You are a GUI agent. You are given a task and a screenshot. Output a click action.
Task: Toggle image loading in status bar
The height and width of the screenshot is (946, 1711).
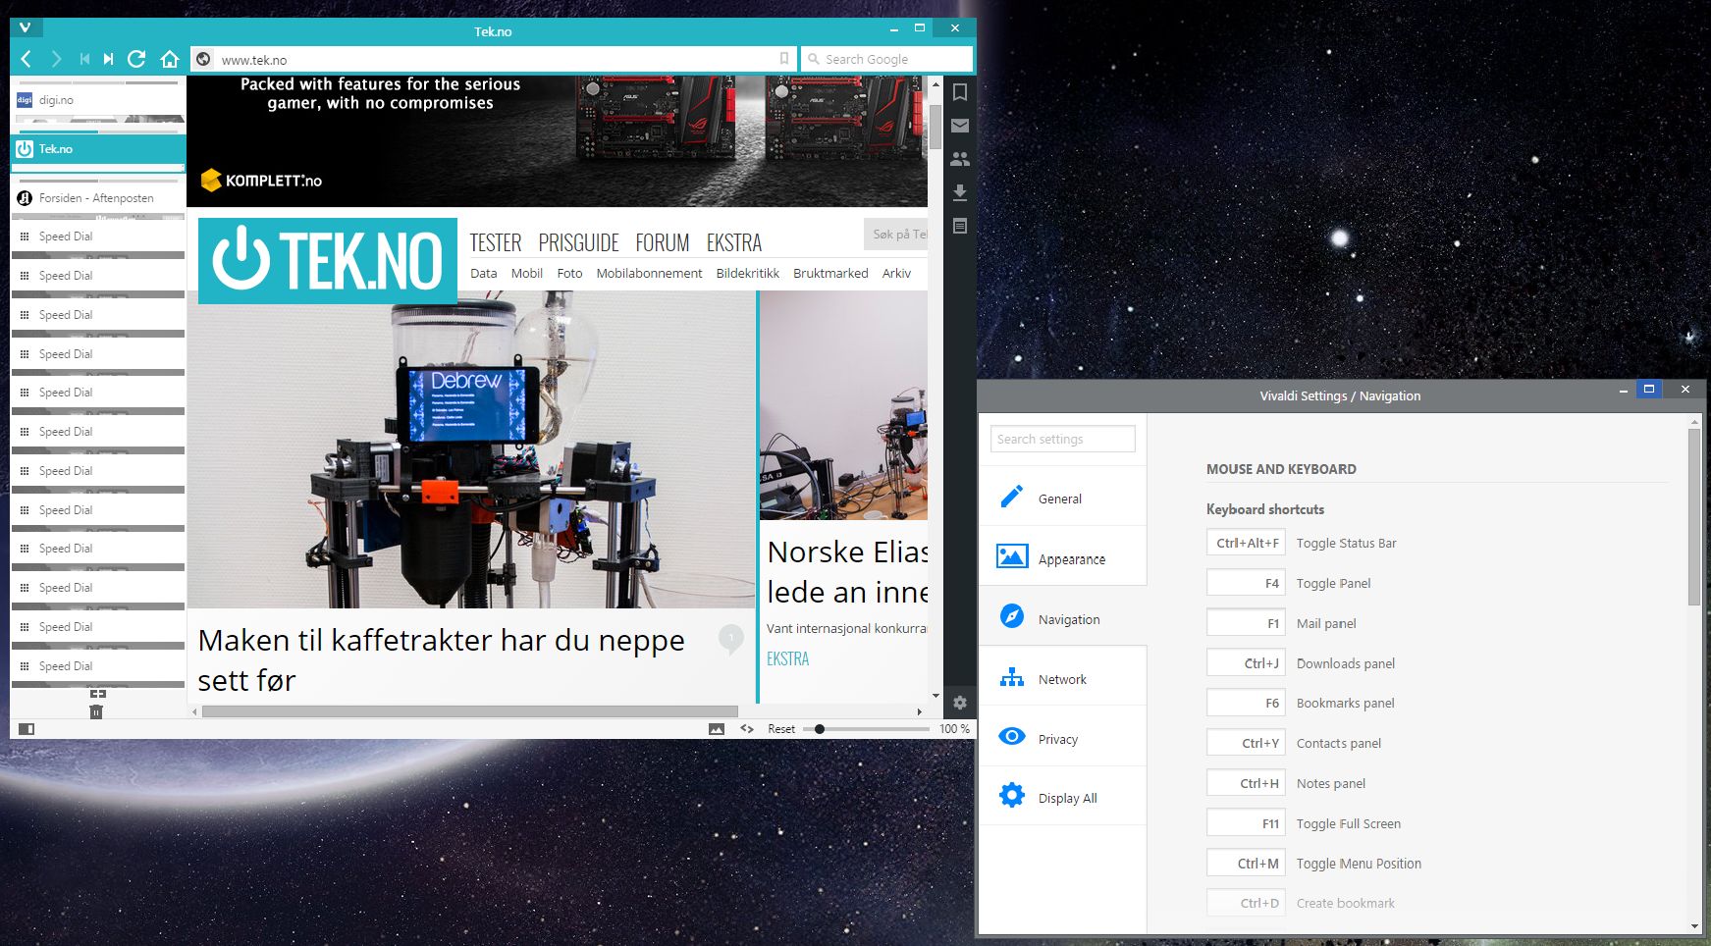[x=717, y=729]
